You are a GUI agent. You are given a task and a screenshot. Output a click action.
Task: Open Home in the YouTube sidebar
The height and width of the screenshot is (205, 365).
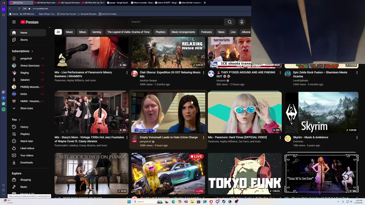pos(28,33)
